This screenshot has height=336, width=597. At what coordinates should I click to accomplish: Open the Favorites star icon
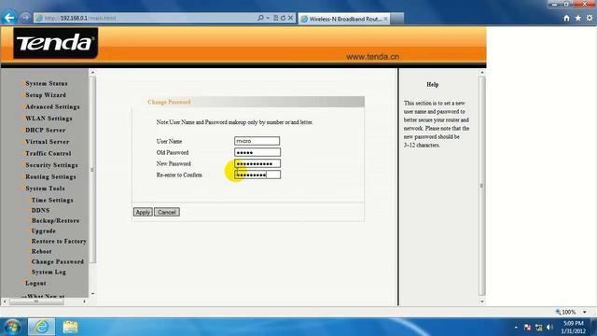578,18
